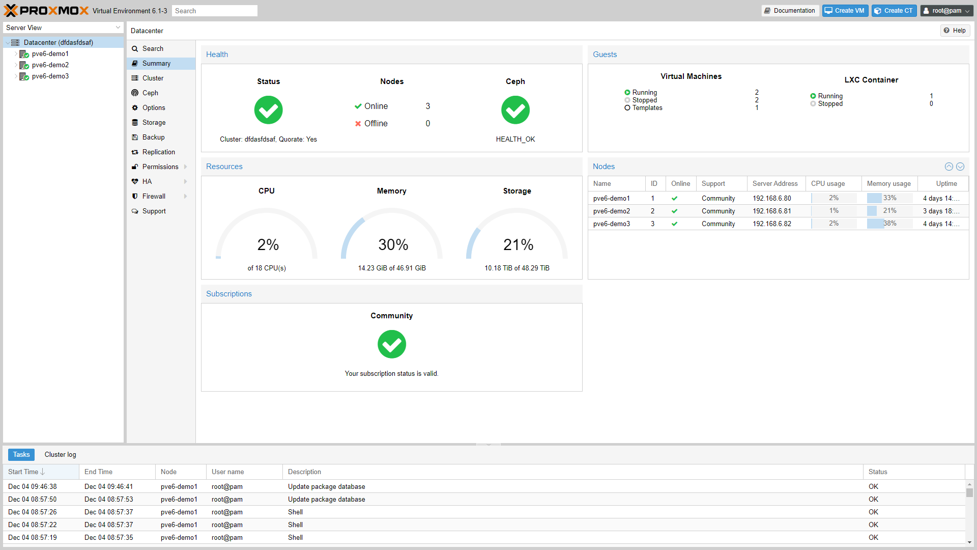Click the Ceph health check icon
Image resolution: width=977 pixels, height=550 pixels.
click(515, 110)
